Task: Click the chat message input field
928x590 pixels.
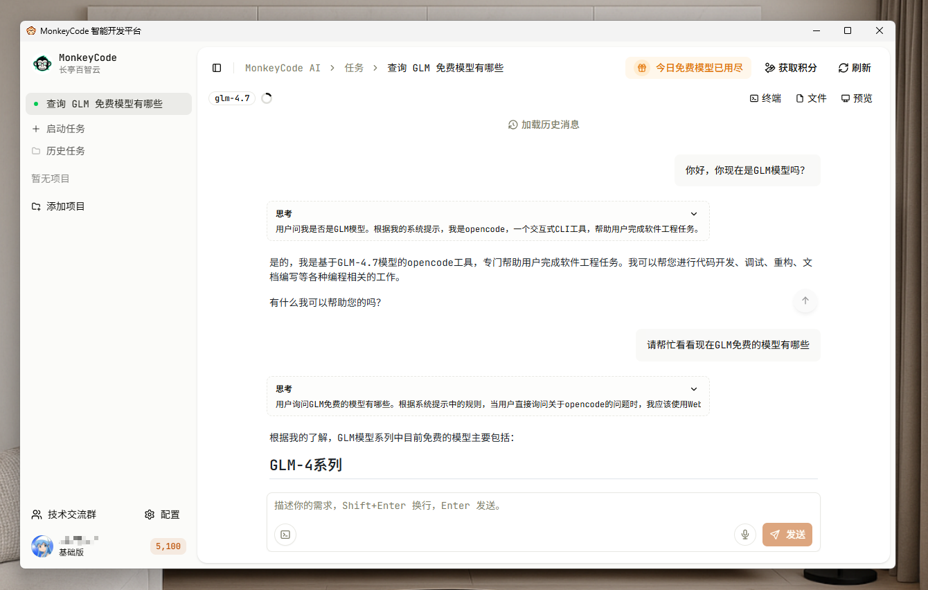Action: click(485, 506)
